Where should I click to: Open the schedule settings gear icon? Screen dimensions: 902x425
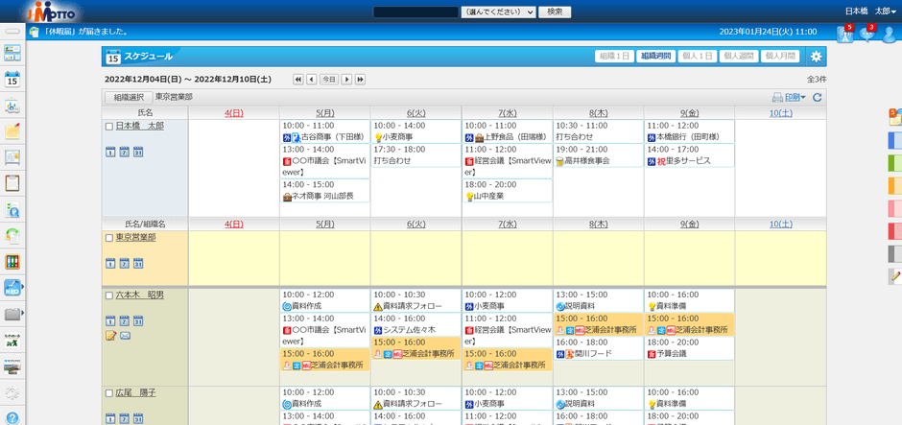[x=816, y=57]
